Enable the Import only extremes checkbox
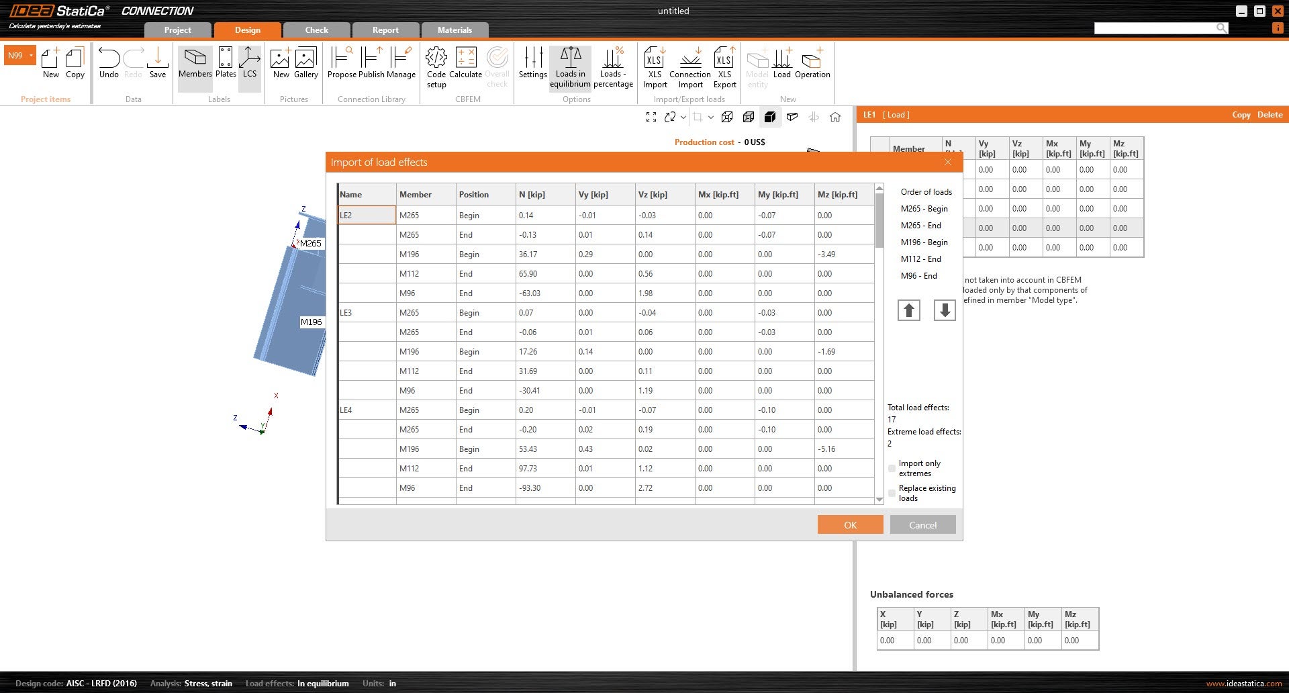This screenshot has height=693, width=1289. coord(892,468)
